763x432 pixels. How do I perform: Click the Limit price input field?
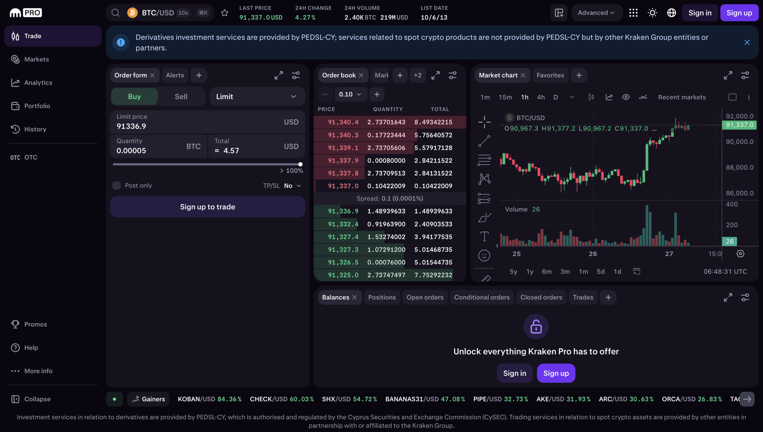click(x=207, y=122)
